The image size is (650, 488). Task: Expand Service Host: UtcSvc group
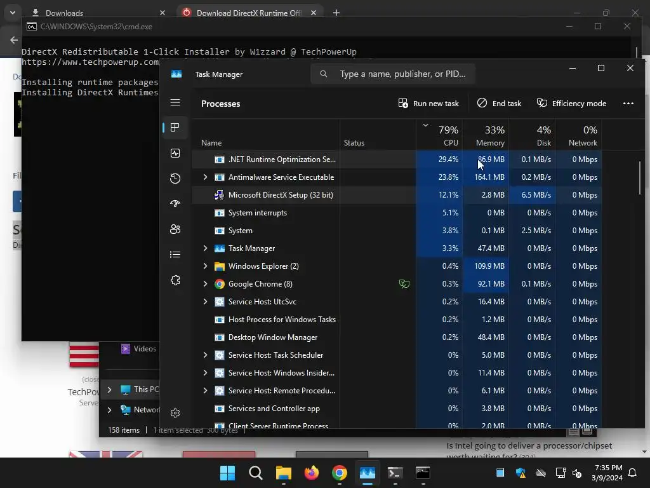(x=205, y=302)
